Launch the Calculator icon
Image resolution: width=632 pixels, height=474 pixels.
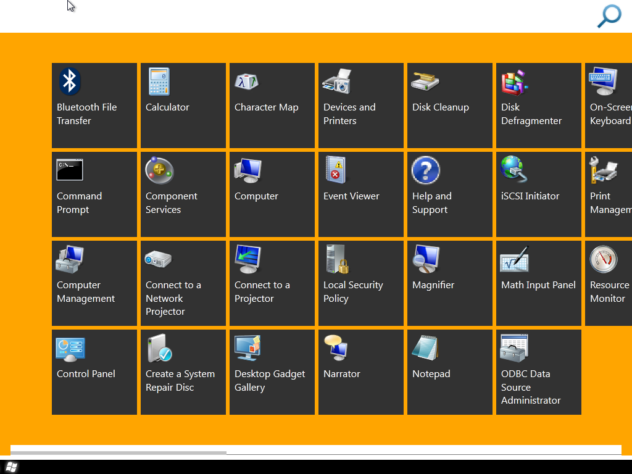tap(159, 81)
